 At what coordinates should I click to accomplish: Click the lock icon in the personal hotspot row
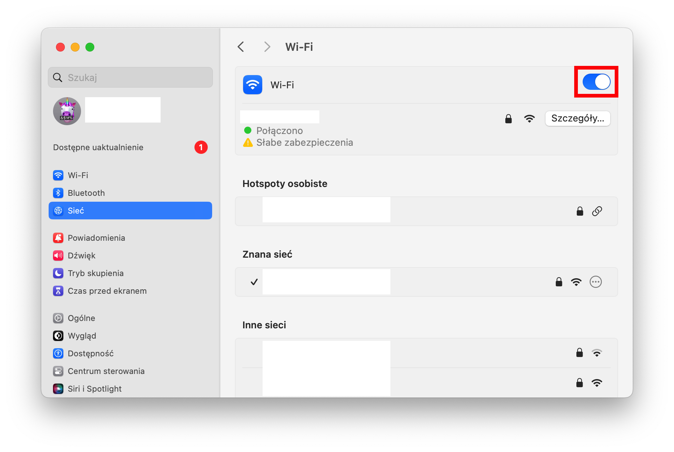click(580, 211)
